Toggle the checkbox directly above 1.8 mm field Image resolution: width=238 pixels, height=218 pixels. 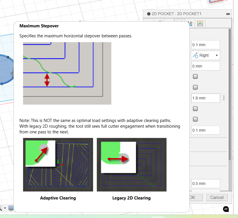[x=195, y=87]
